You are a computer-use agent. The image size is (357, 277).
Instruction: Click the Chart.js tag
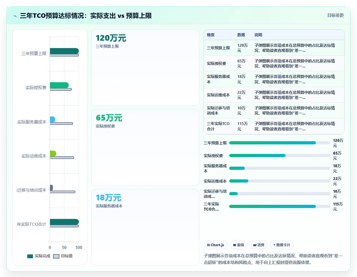pyautogui.click(x=215, y=245)
